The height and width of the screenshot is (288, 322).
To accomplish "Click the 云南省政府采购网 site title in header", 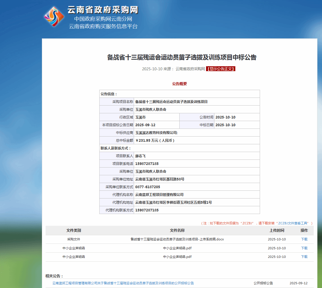I will coord(103,10).
